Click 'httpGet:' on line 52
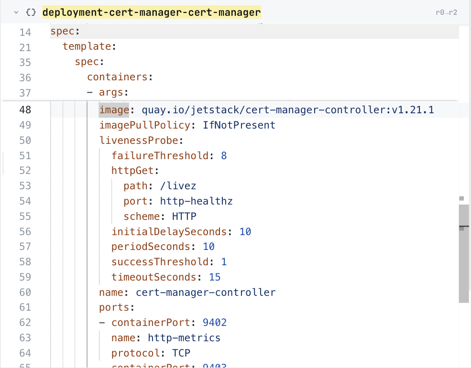 pyautogui.click(x=135, y=171)
